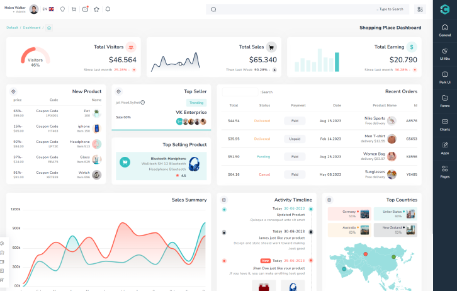Click the Trending button in Top Seller
The height and width of the screenshot is (291, 457).
click(x=196, y=103)
